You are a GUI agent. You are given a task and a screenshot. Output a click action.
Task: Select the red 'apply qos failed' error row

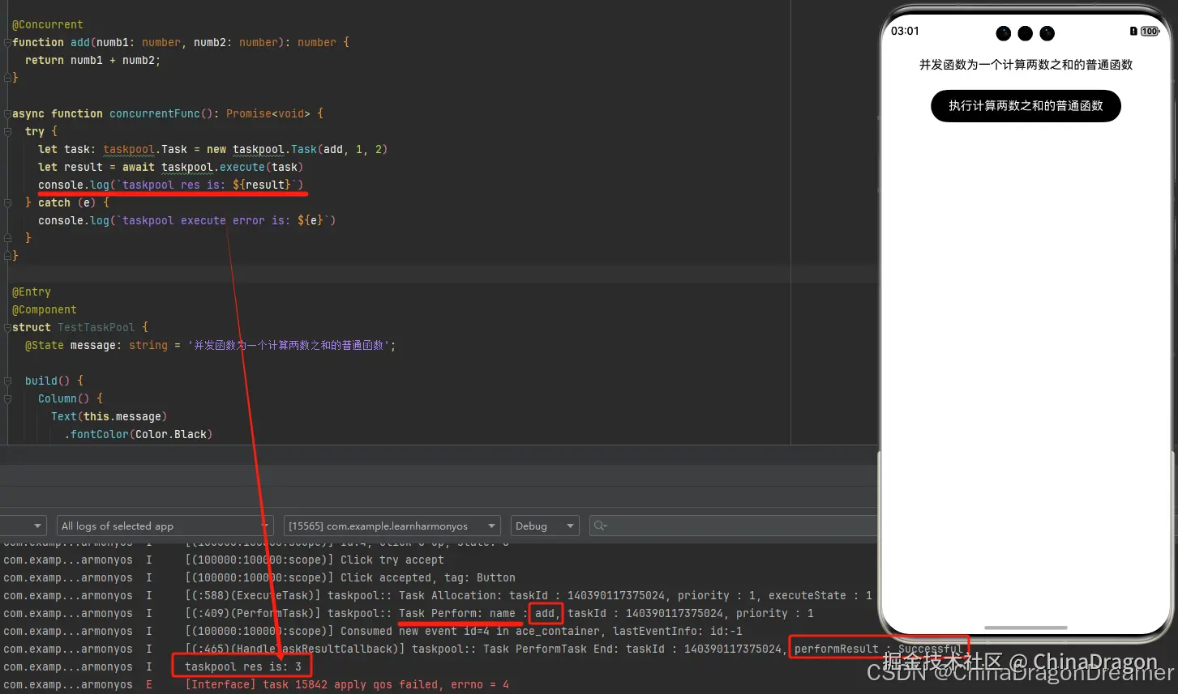[x=438, y=684]
